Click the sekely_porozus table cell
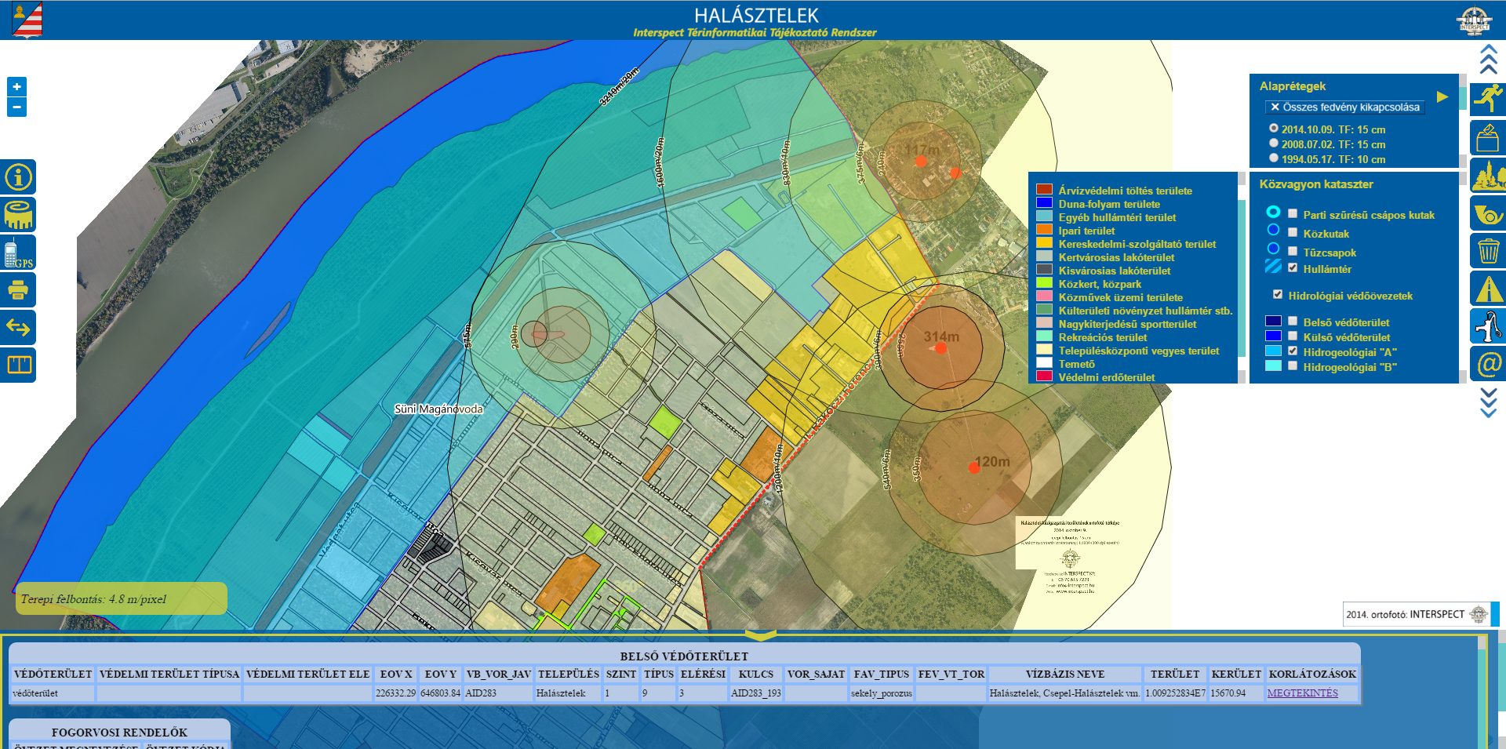The height and width of the screenshot is (749, 1506). [x=882, y=693]
